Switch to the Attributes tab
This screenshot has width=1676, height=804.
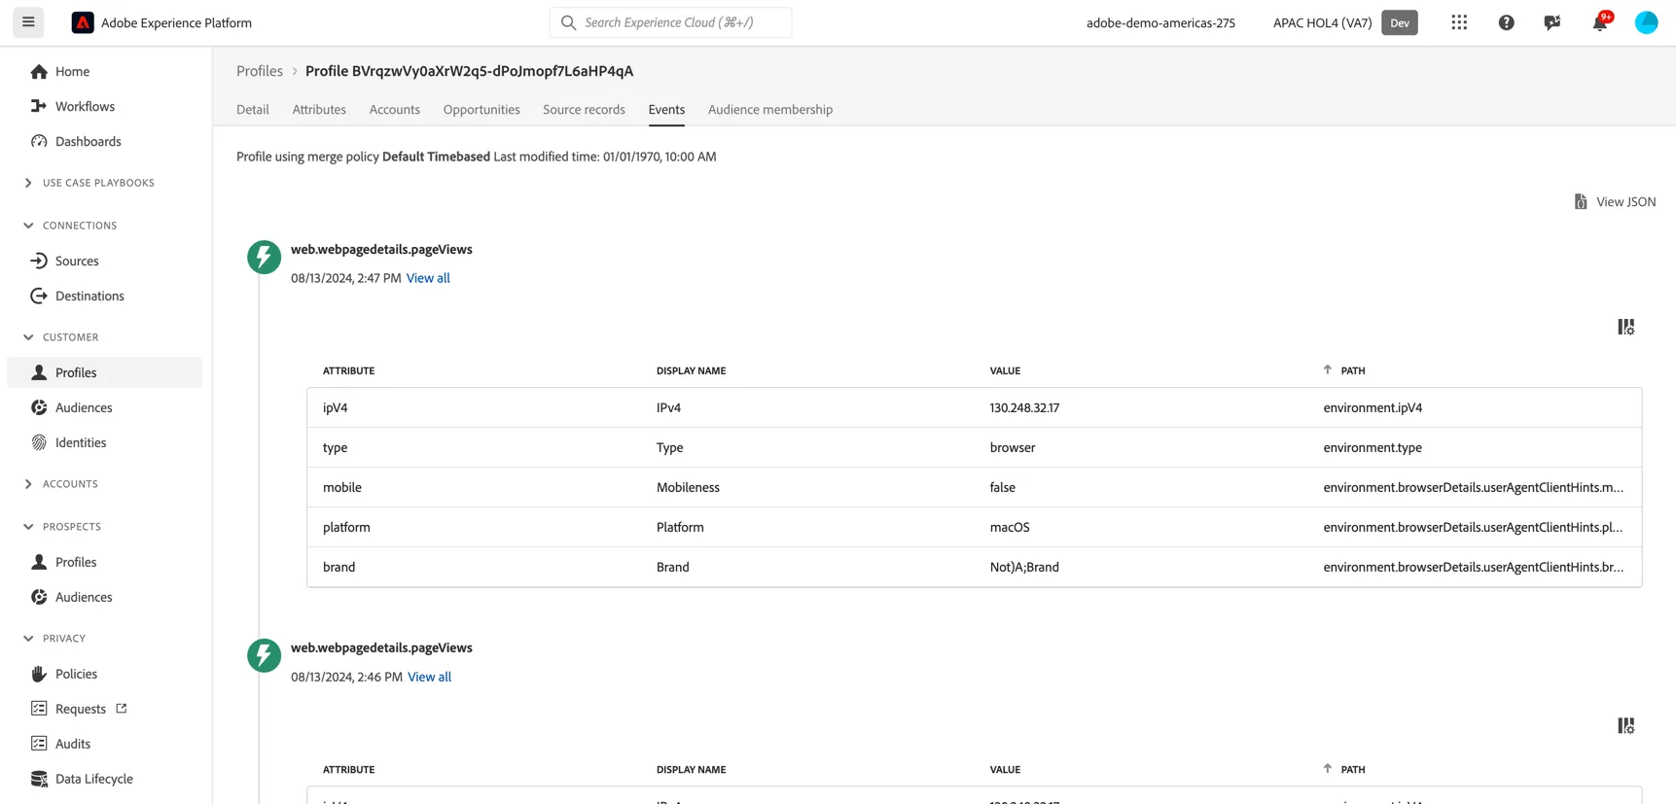[319, 110]
